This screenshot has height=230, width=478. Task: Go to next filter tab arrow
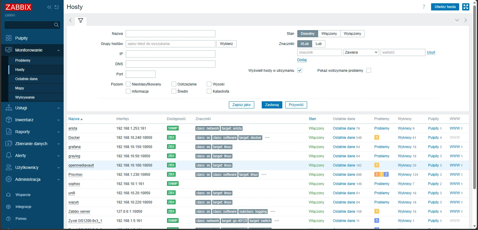pyautogui.click(x=465, y=20)
